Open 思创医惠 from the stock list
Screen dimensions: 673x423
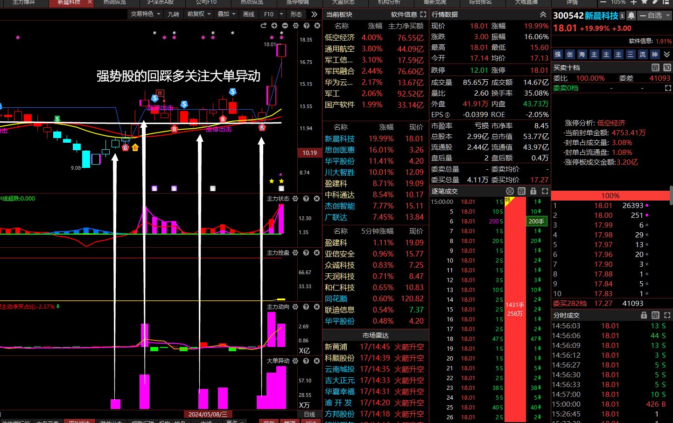[x=340, y=150]
